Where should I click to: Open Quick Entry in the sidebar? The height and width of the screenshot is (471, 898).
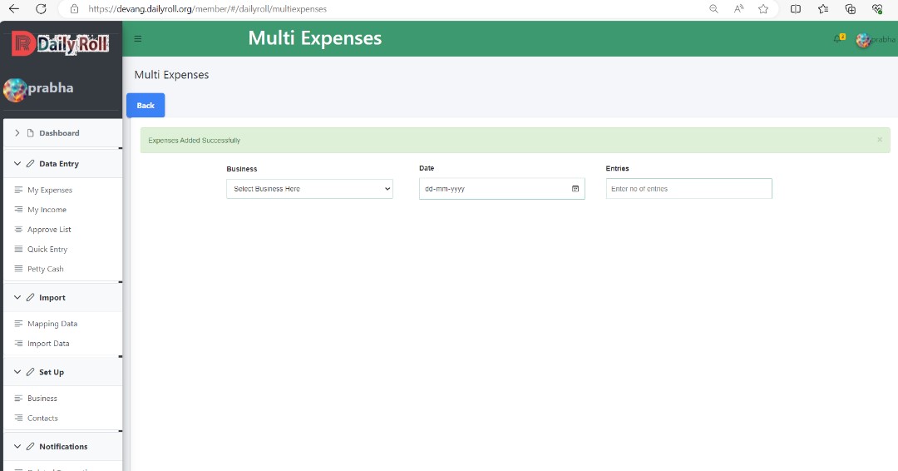(47, 250)
